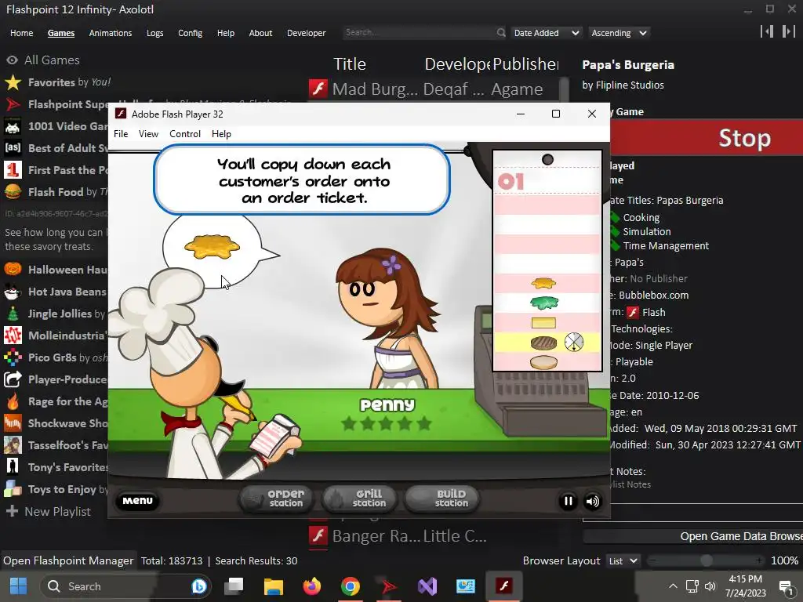Click the Flash icon beside Banger Racing row
This screenshot has height=602, width=803.
point(318,536)
